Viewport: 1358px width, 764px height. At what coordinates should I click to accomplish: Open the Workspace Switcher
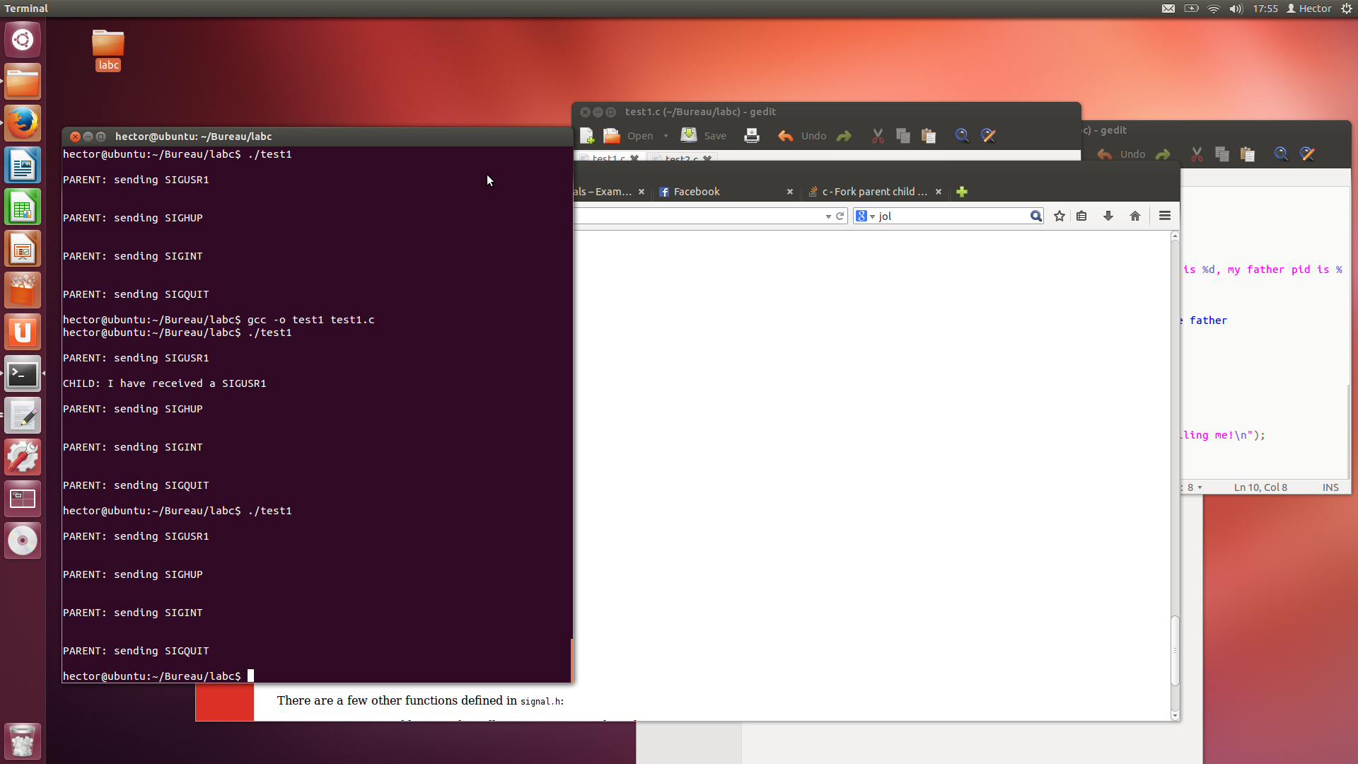click(23, 499)
